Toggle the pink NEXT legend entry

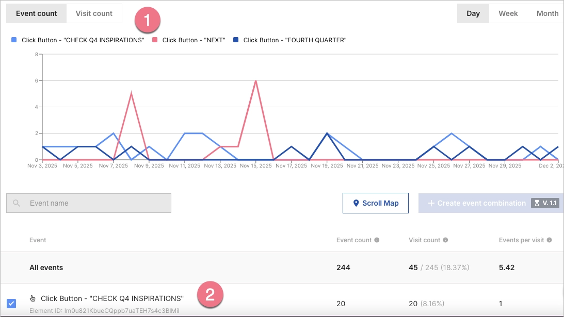click(194, 40)
